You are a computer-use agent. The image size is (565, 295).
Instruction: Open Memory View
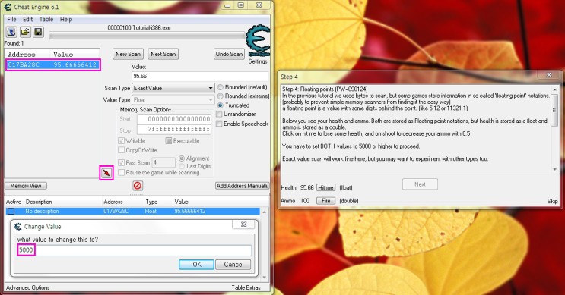coord(26,186)
